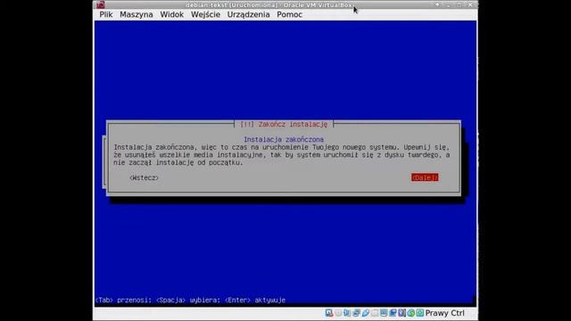
Task: Click the USB devices status icon
Action: pyautogui.click(x=365, y=313)
